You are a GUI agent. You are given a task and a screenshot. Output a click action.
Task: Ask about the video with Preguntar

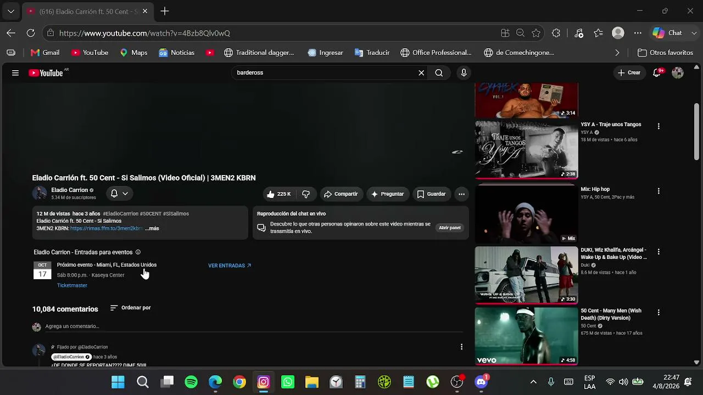(x=387, y=194)
